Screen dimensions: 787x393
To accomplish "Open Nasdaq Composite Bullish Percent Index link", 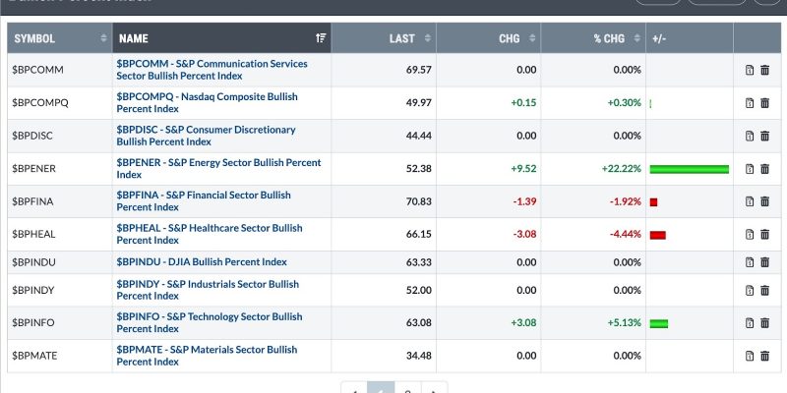I will pyautogui.click(x=207, y=103).
